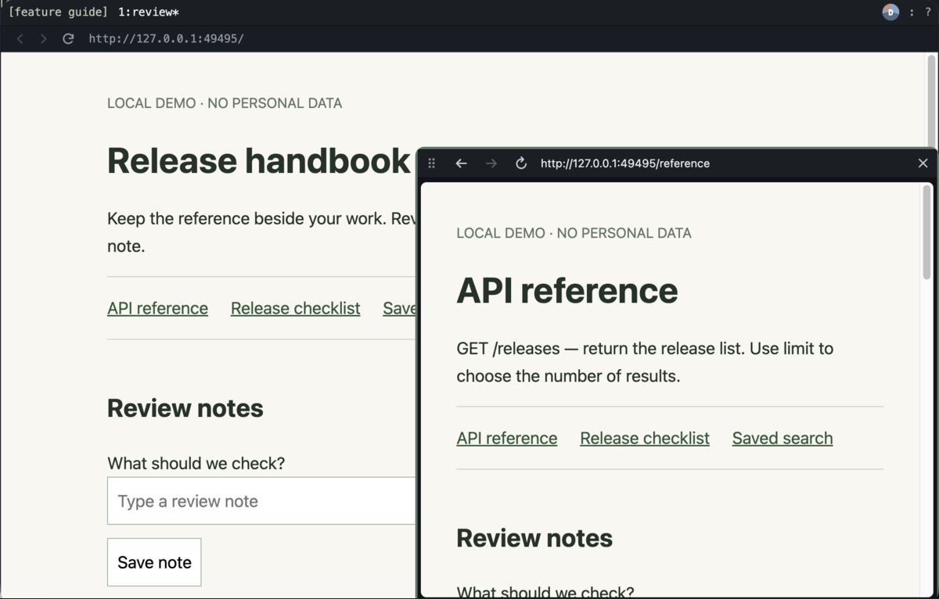939x599 pixels.
Task: Reload the main page at 127.0.0.1:49495/
Action: pos(68,38)
